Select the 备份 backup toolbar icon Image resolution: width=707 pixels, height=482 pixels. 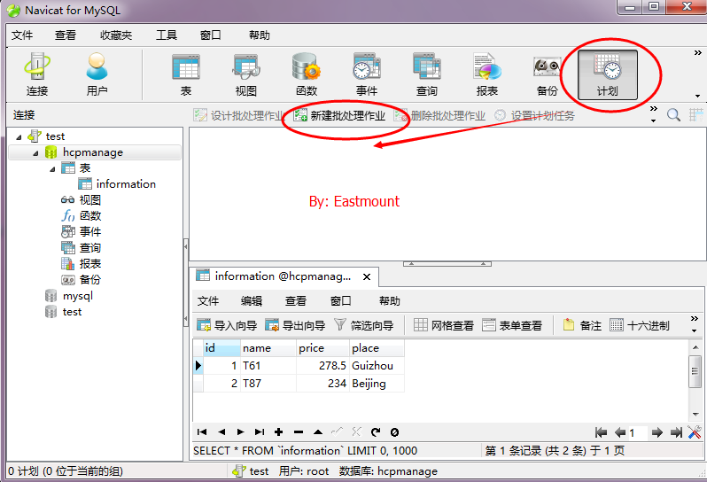click(547, 74)
